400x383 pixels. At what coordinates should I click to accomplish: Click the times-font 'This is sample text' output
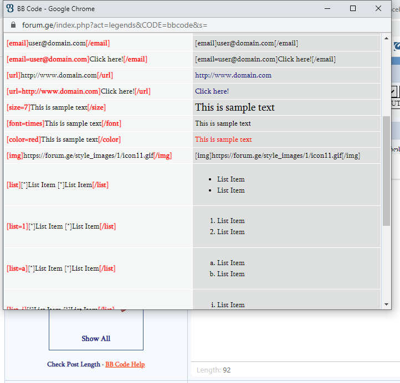(x=223, y=123)
